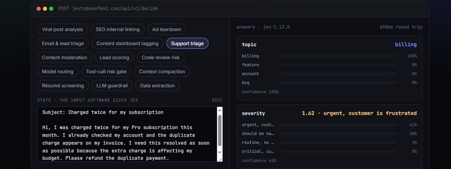The width and height of the screenshot is (451, 169).
Task: Click the textarea resize grip corner
Action: coord(220,159)
